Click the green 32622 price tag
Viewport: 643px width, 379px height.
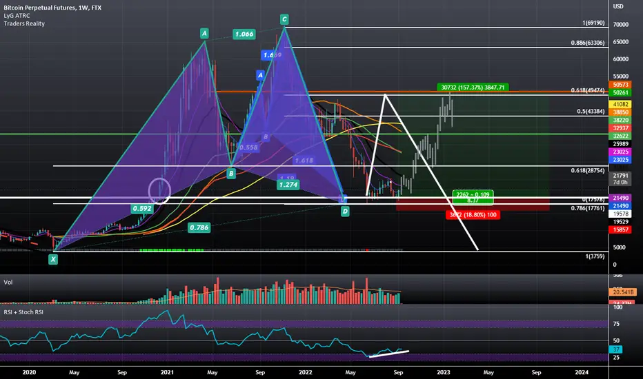[x=620, y=136]
